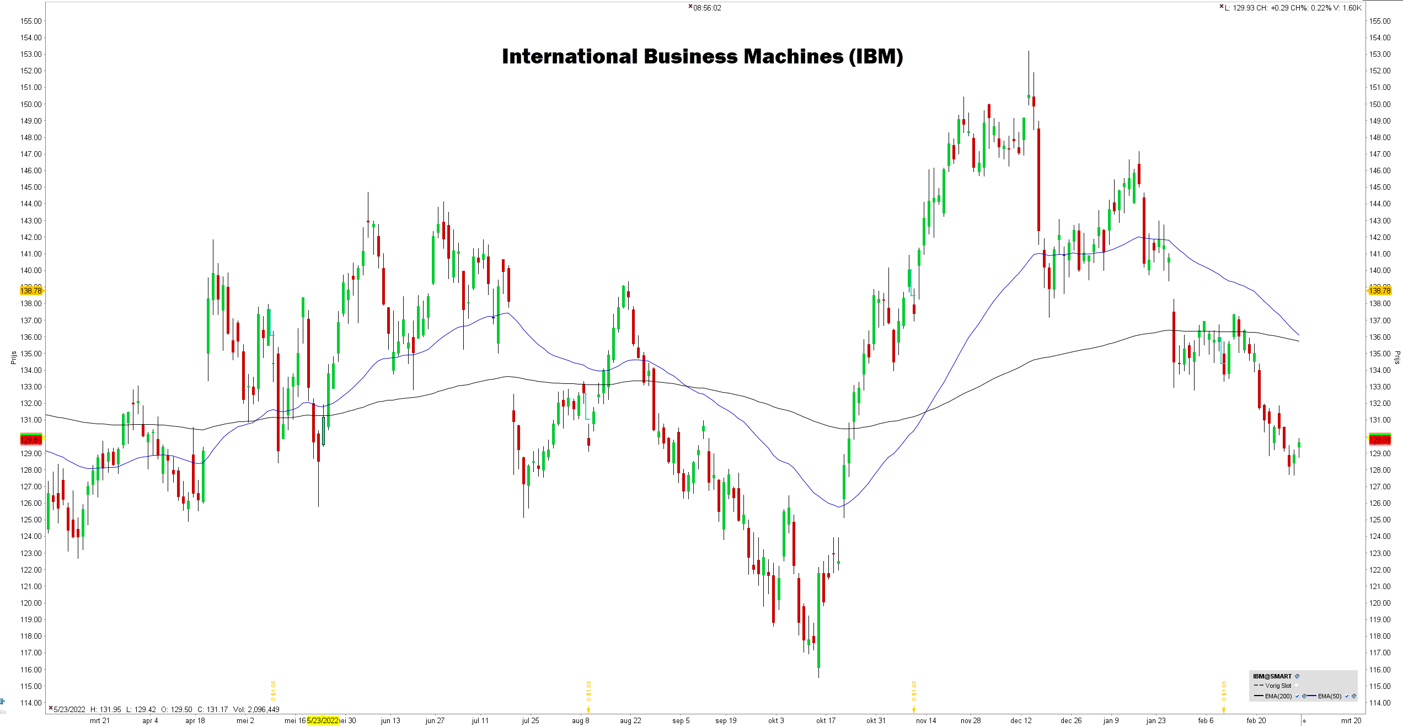Open EMA(200) settings icon in legend
The height and width of the screenshot is (727, 1403).
[1304, 696]
